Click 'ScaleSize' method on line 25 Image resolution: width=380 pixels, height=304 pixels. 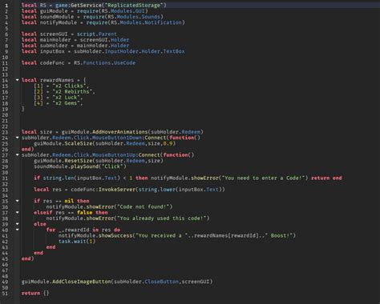79,143
